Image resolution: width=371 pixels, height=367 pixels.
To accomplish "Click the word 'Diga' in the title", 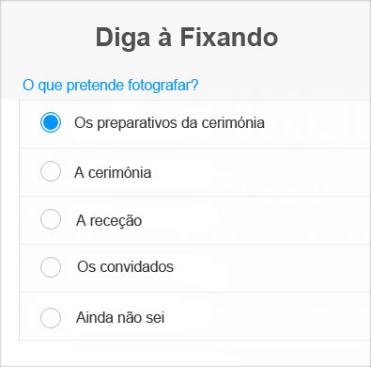I will (123, 39).
